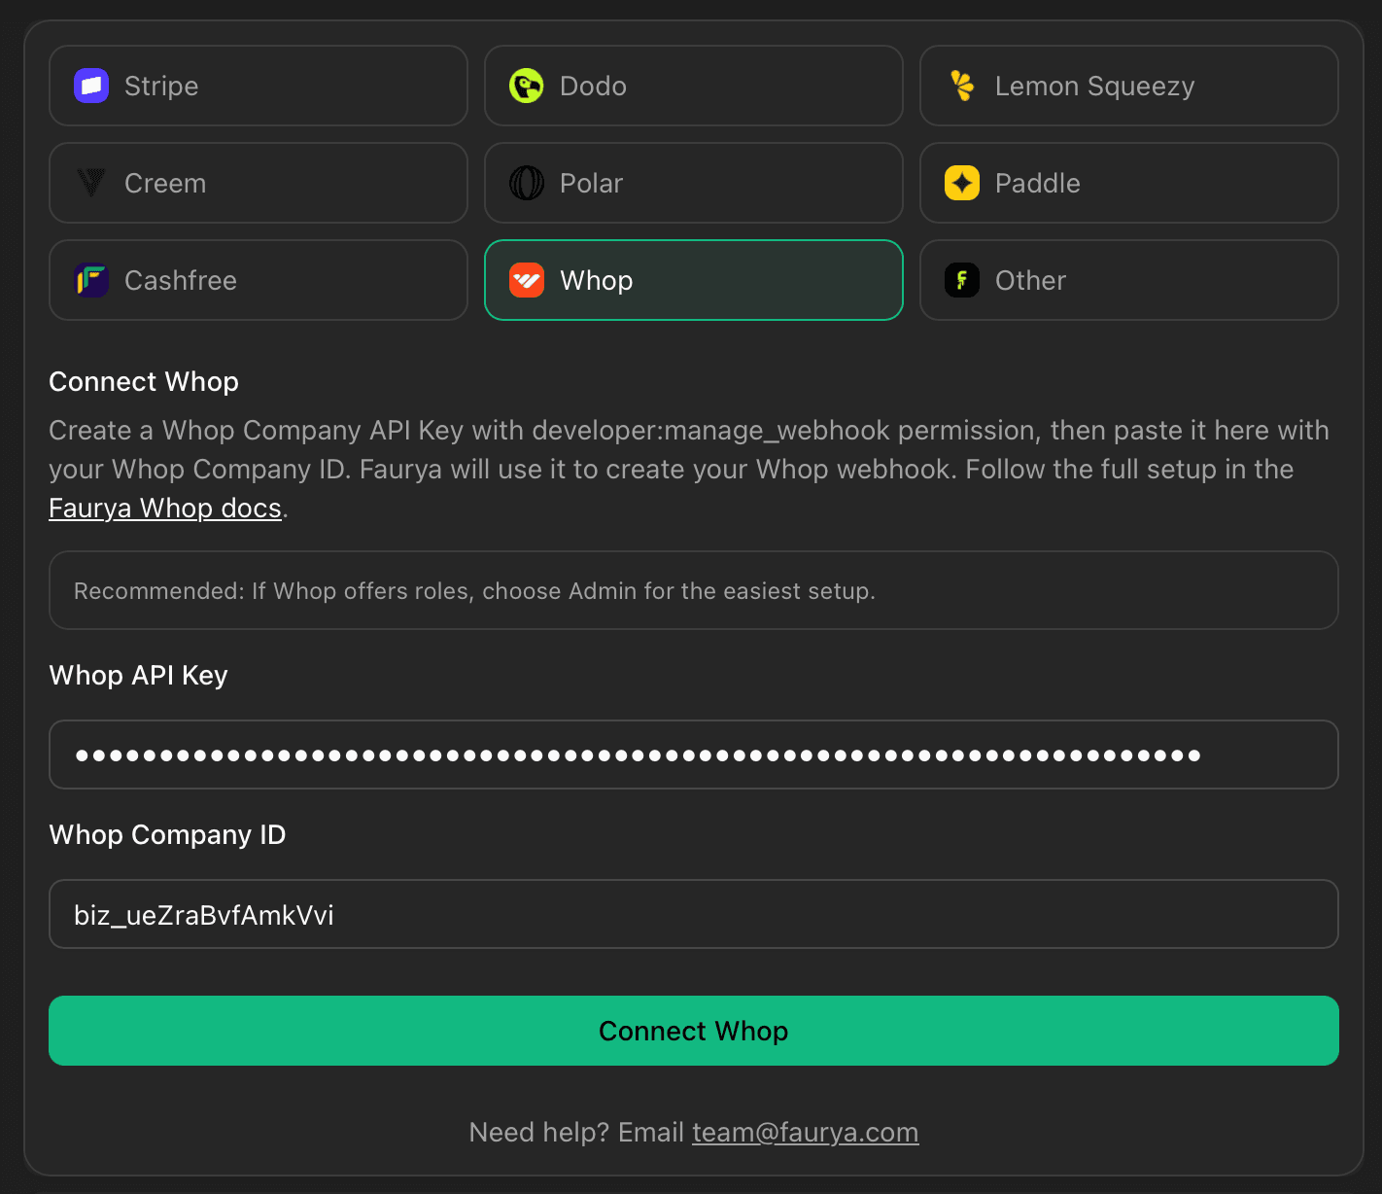
Task: Choose the Other provider option
Action: [1129, 280]
